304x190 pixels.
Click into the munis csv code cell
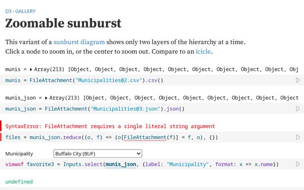[x=142, y=80]
